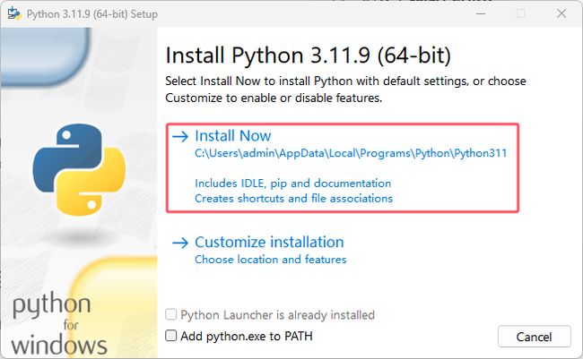
Task: Close the Python Setup window
Action: (x=561, y=13)
